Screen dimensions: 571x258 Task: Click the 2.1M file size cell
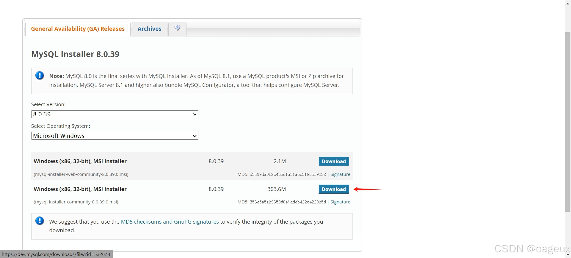click(280, 161)
